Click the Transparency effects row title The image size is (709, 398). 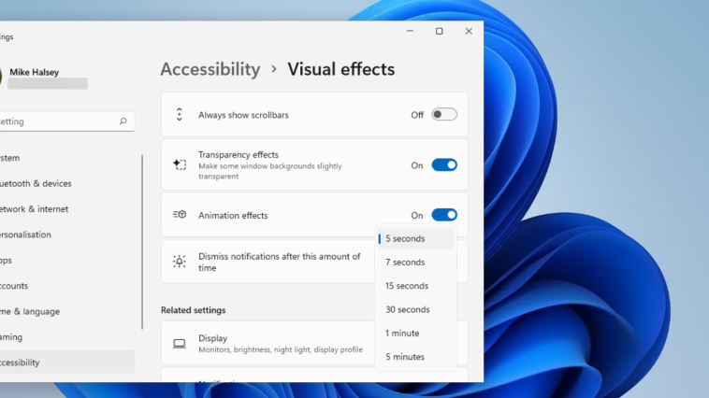click(x=239, y=154)
